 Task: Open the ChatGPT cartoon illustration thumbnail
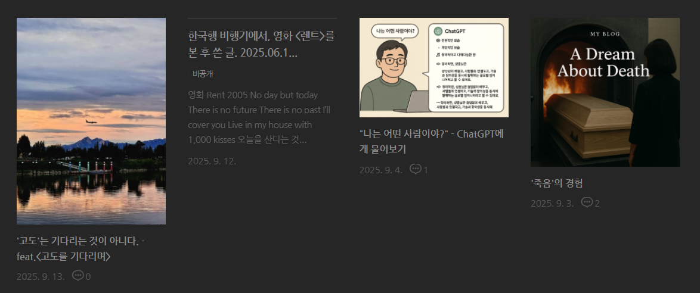pos(434,67)
